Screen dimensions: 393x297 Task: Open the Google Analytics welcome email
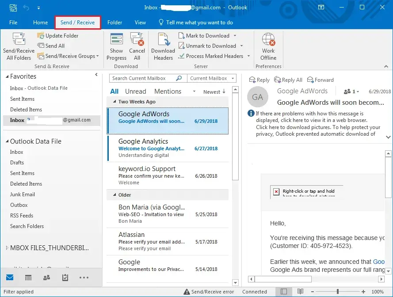168,148
